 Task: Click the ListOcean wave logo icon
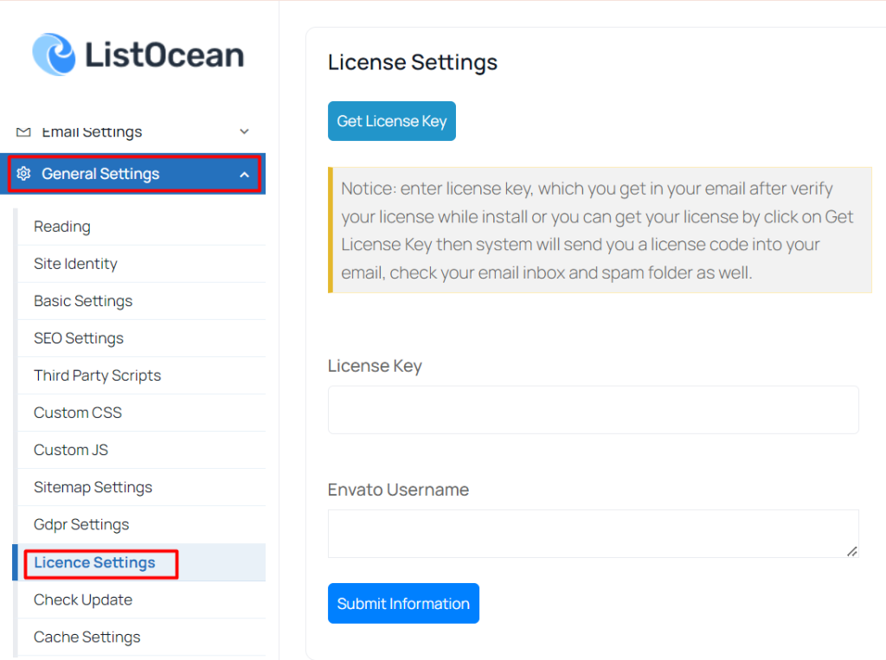[x=54, y=54]
